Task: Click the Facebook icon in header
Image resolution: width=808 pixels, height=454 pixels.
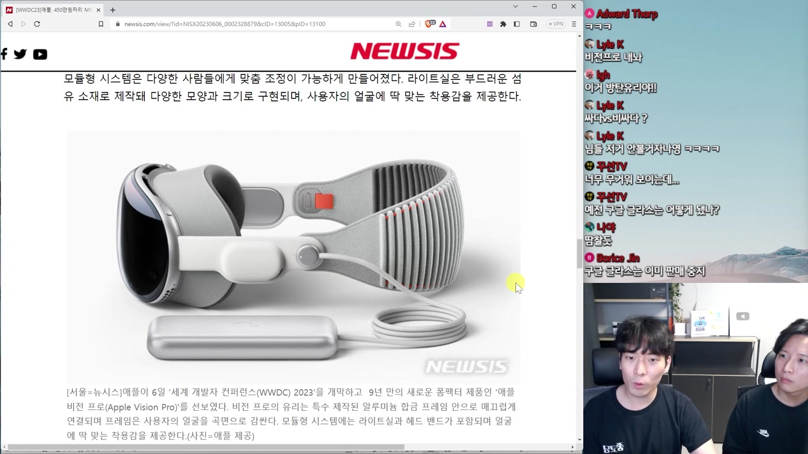Action: tap(4, 54)
